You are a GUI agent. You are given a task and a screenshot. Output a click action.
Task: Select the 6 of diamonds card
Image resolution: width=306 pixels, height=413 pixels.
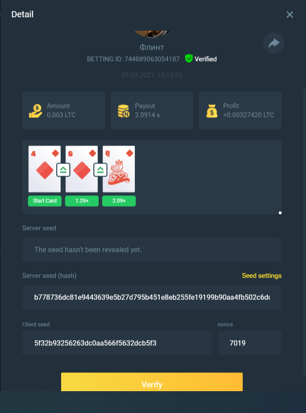coord(82,169)
